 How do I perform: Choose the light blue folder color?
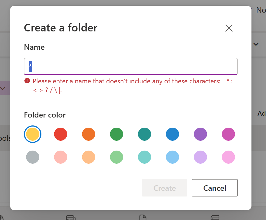click(172, 157)
